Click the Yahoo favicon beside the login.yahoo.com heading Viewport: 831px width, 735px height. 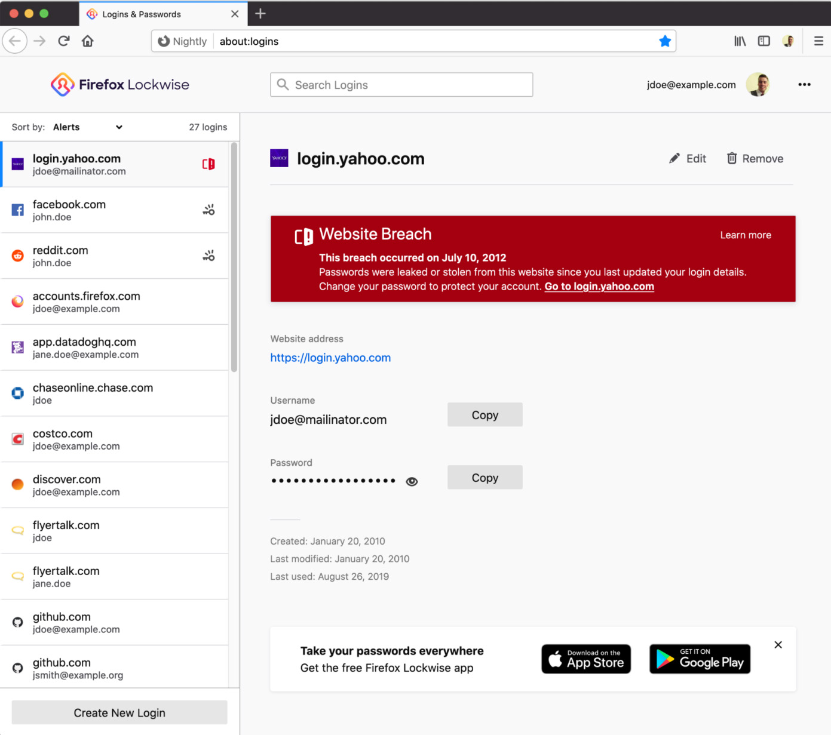click(x=279, y=158)
